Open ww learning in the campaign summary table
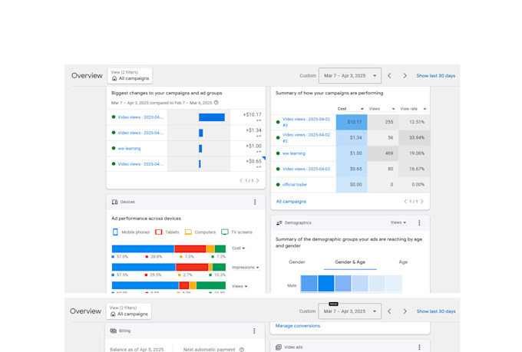 coord(294,153)
